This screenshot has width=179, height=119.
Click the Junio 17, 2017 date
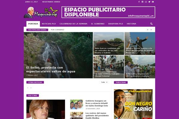click(x=31, y=2)
